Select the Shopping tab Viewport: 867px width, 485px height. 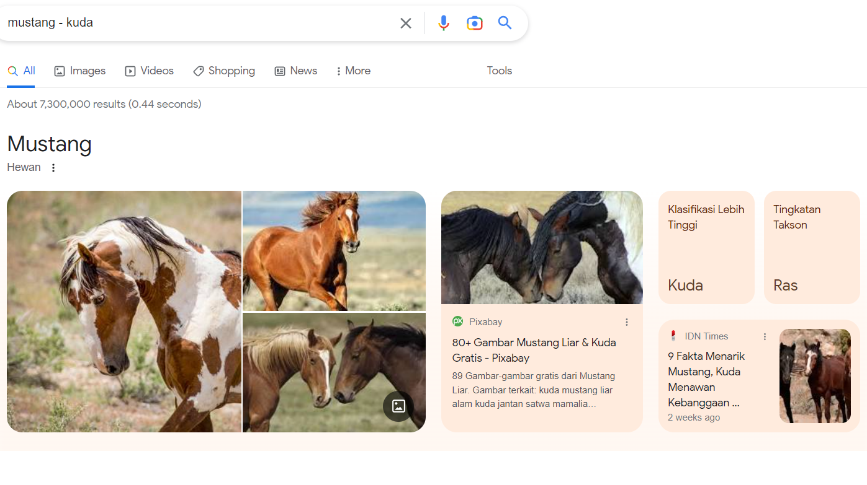coord(224,71)
